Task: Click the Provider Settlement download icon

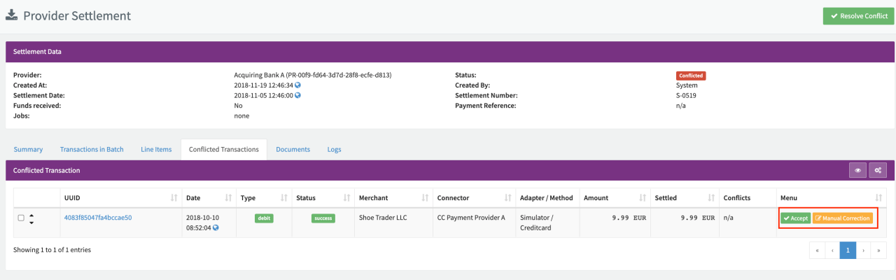Action: pos(12,15)
